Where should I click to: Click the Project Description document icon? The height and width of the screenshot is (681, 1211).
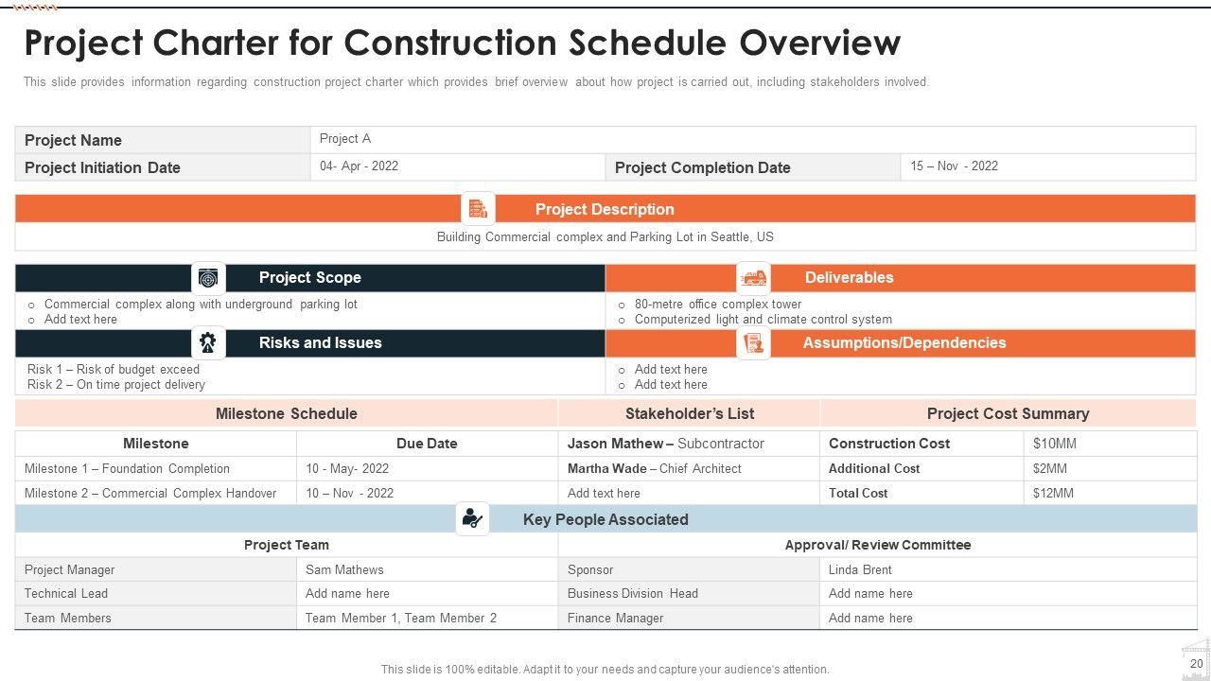click(x=478, y=209)
